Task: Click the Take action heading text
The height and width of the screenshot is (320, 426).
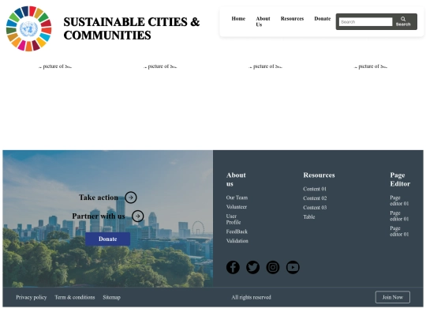Action: point(99,198)
